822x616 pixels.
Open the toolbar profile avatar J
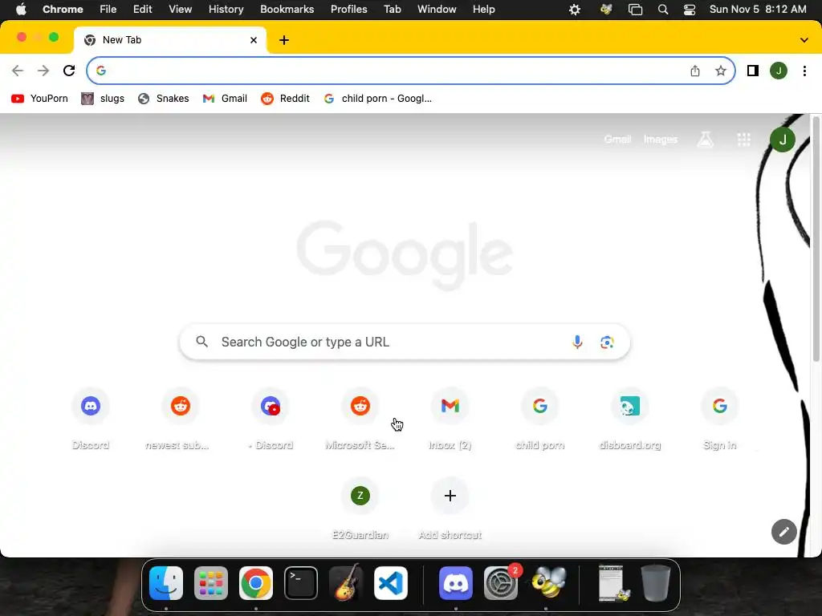[x=779, y=71]
